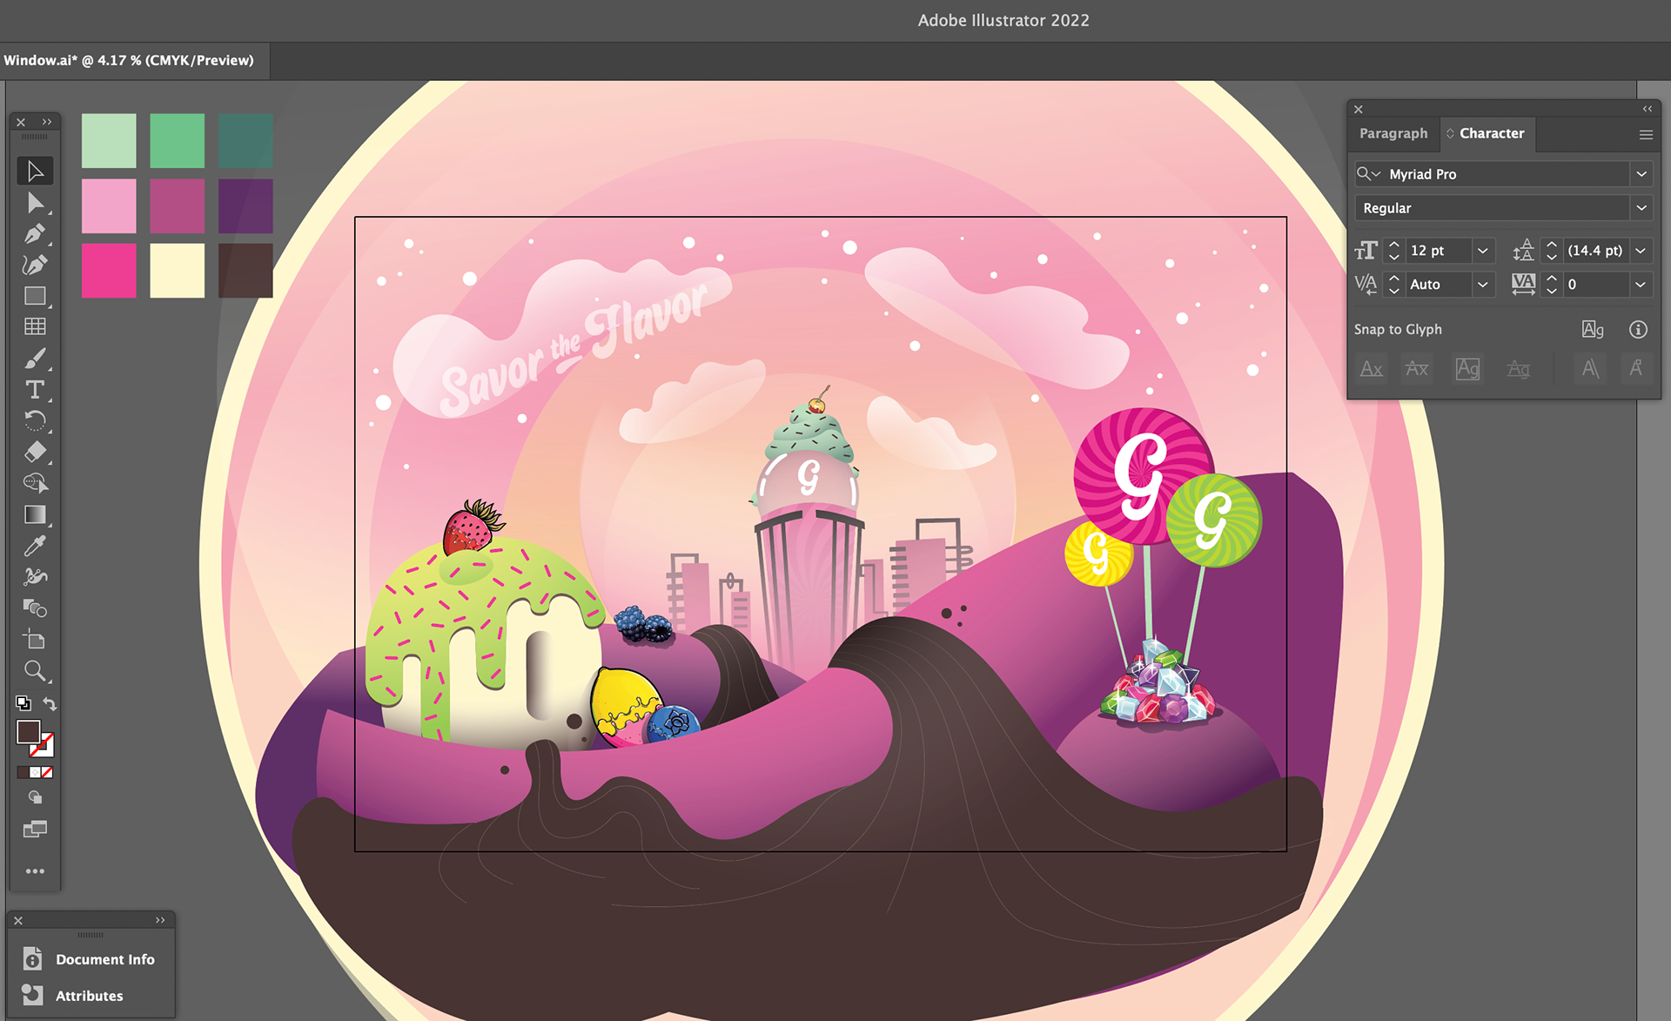Image resolution: width=1671 pixels, height=1021 pixels.
Task: Toggle Snap to Proximity Guides option
Action: click(1518, 369)
